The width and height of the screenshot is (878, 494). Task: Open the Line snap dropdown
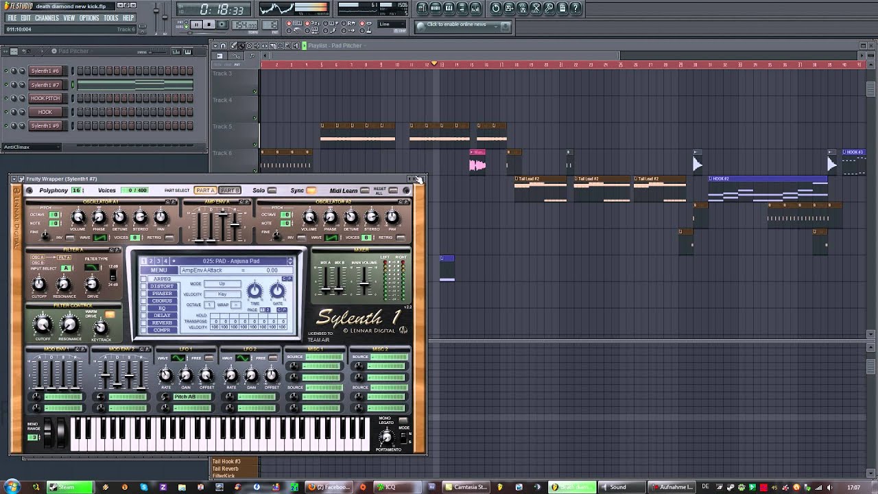(393, 25)
